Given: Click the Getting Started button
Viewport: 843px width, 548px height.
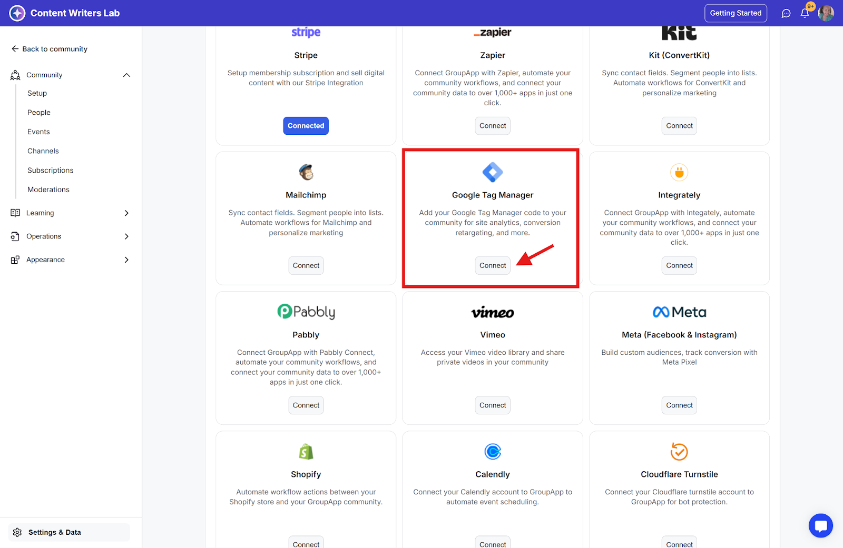Looking at the screenshot, I should point(736,13).
